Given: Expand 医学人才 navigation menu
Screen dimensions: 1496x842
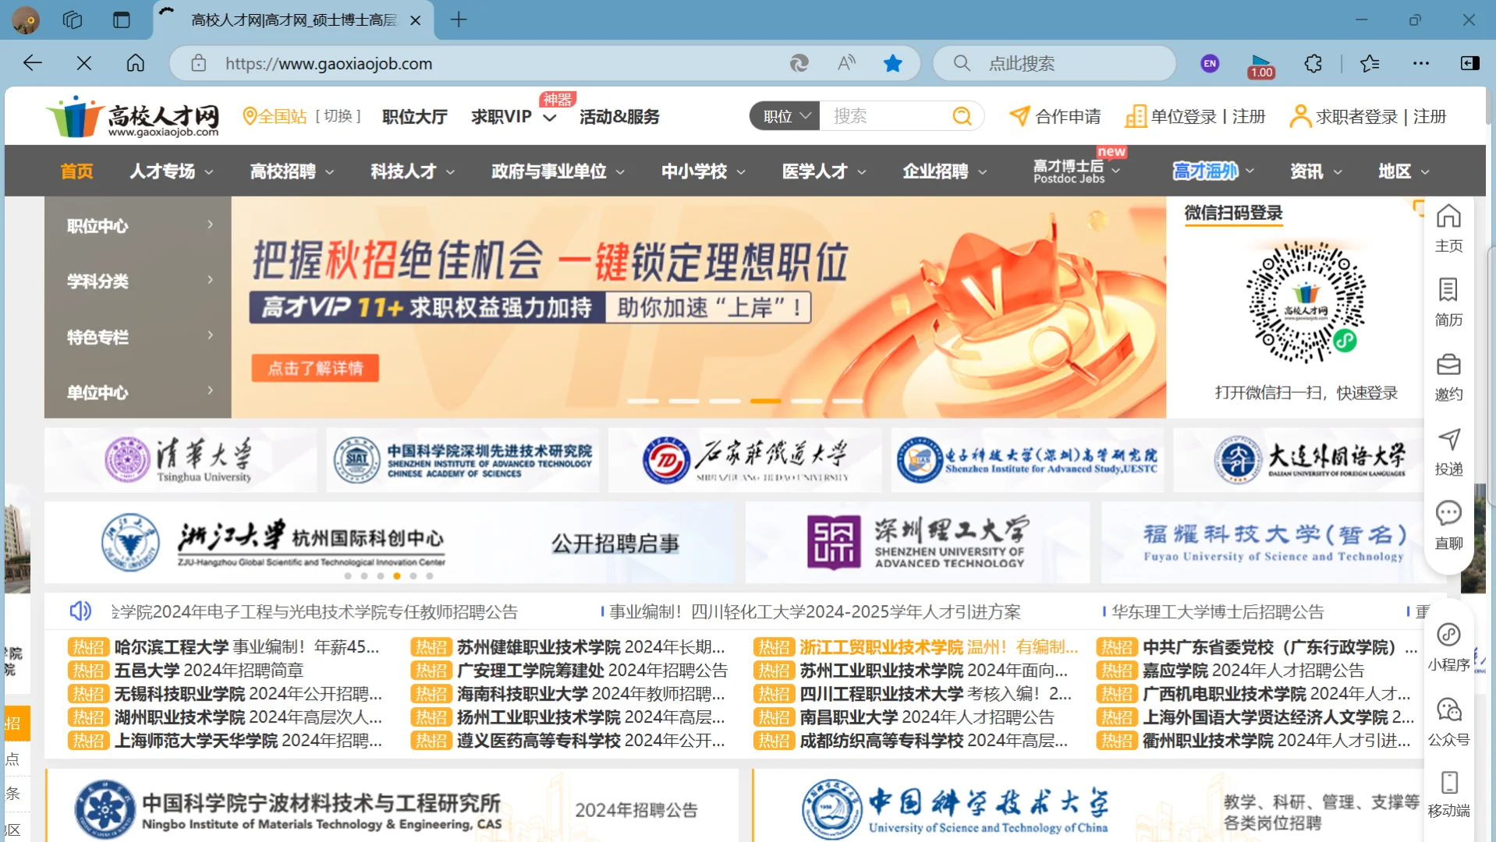Looking at the screenshot, I should click(x=824, y=171).
